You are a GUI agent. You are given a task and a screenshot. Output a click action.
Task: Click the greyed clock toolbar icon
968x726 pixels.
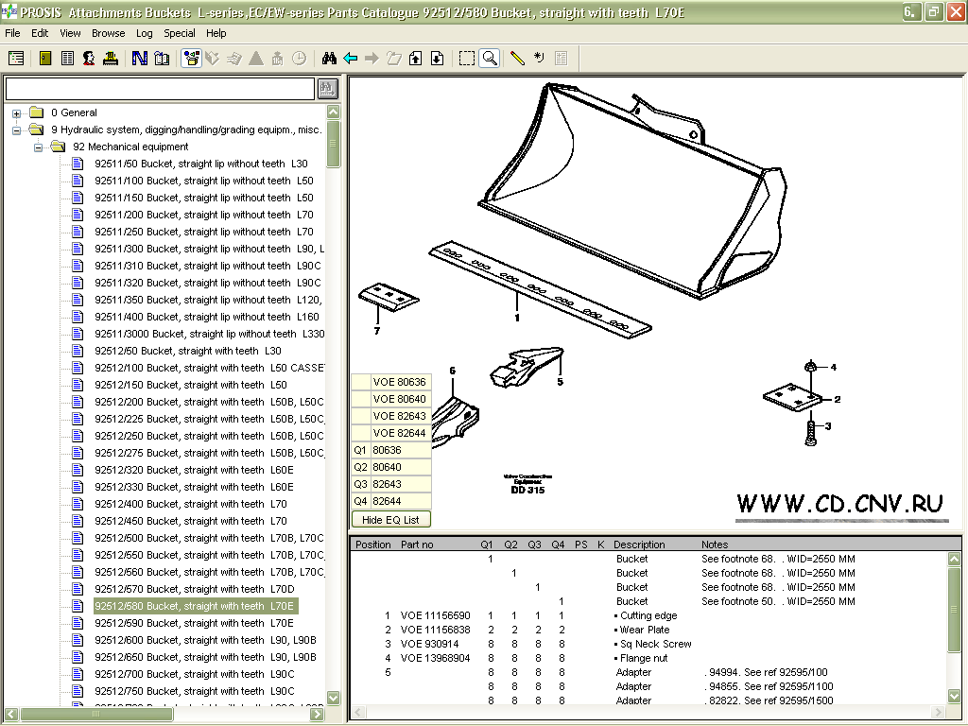[299, 59]
